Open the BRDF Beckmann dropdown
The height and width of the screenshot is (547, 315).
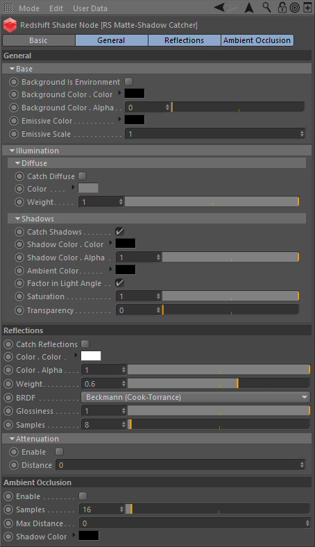[x=196, y=397]
